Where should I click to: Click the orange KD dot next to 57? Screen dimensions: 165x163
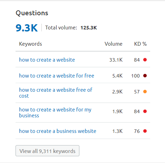145,92
